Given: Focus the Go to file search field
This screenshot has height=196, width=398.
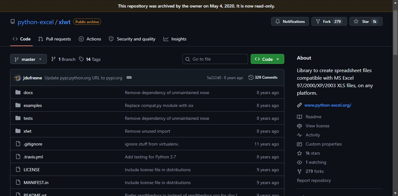Looking at the screenshot, I should (x=215, y=59).
